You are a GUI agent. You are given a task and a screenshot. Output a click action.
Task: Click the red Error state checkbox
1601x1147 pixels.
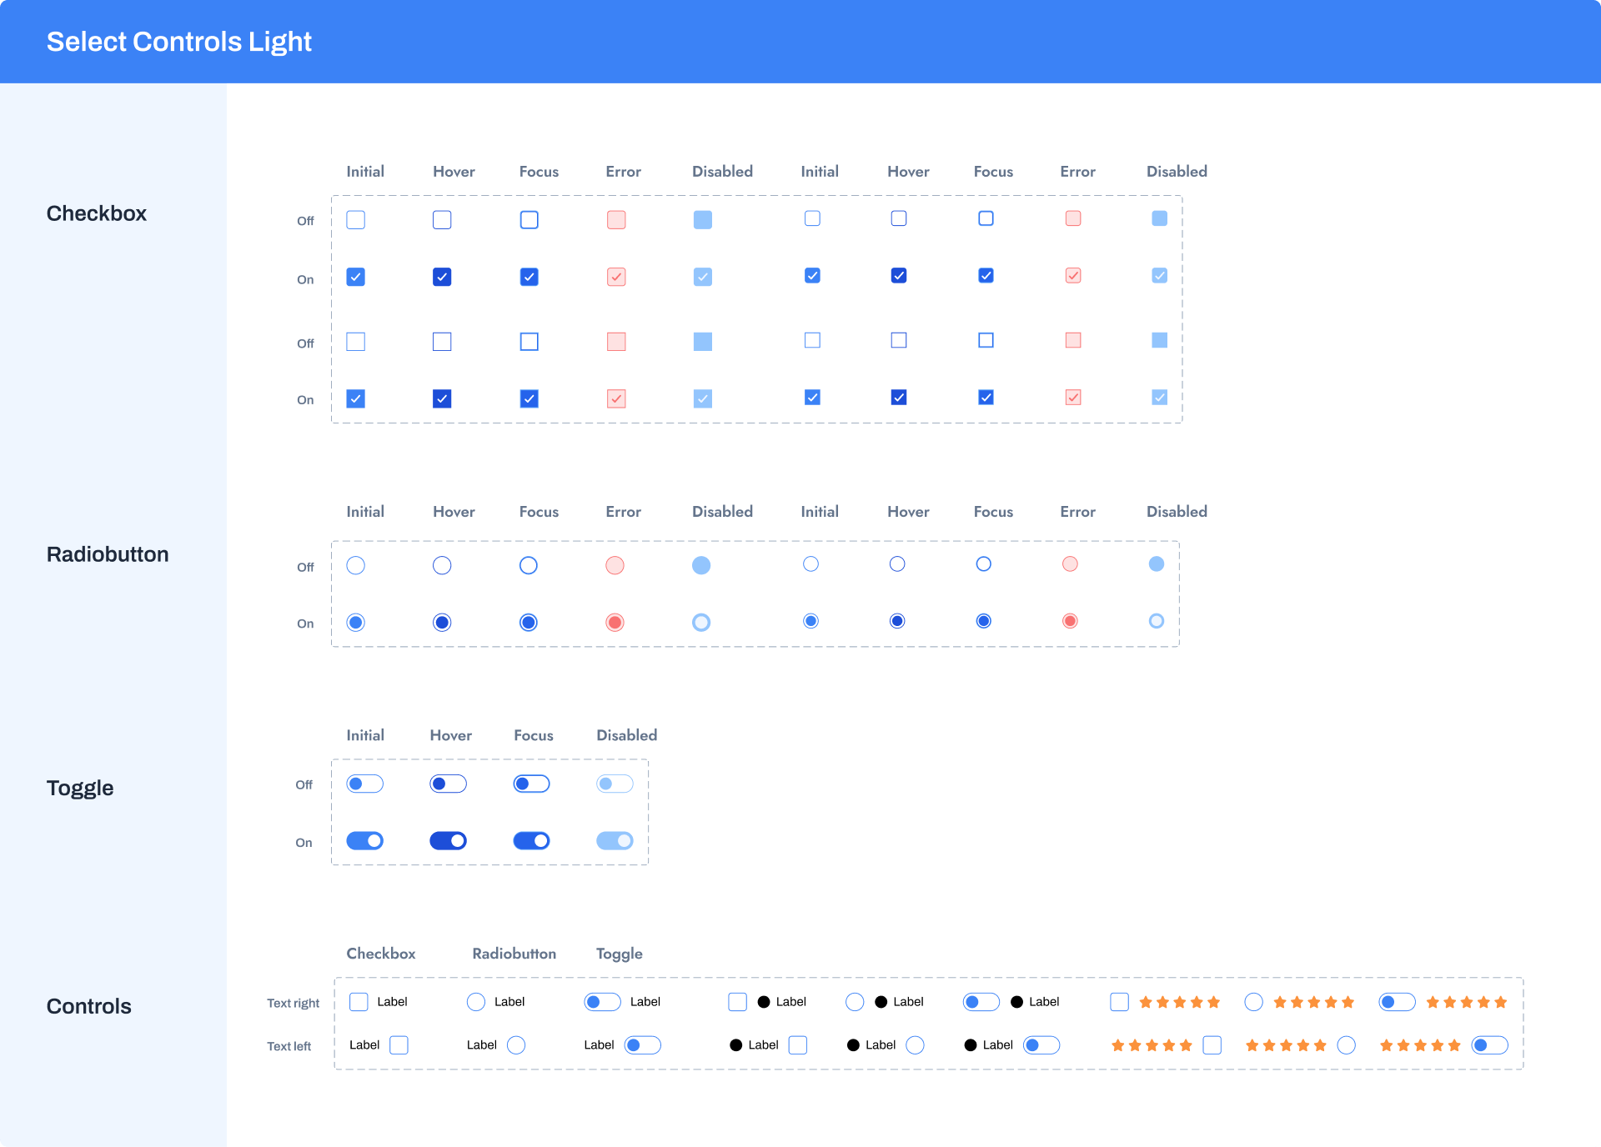[616, 219]
